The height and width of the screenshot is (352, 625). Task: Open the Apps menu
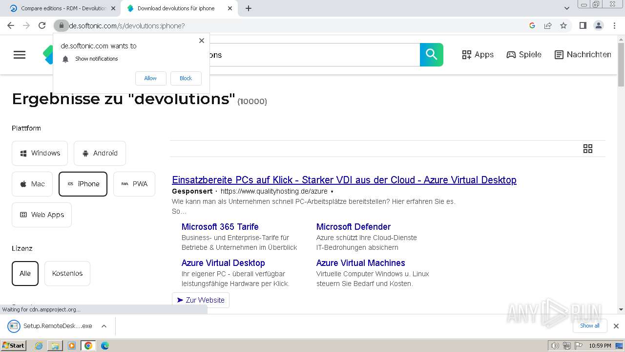click(478, 55)
